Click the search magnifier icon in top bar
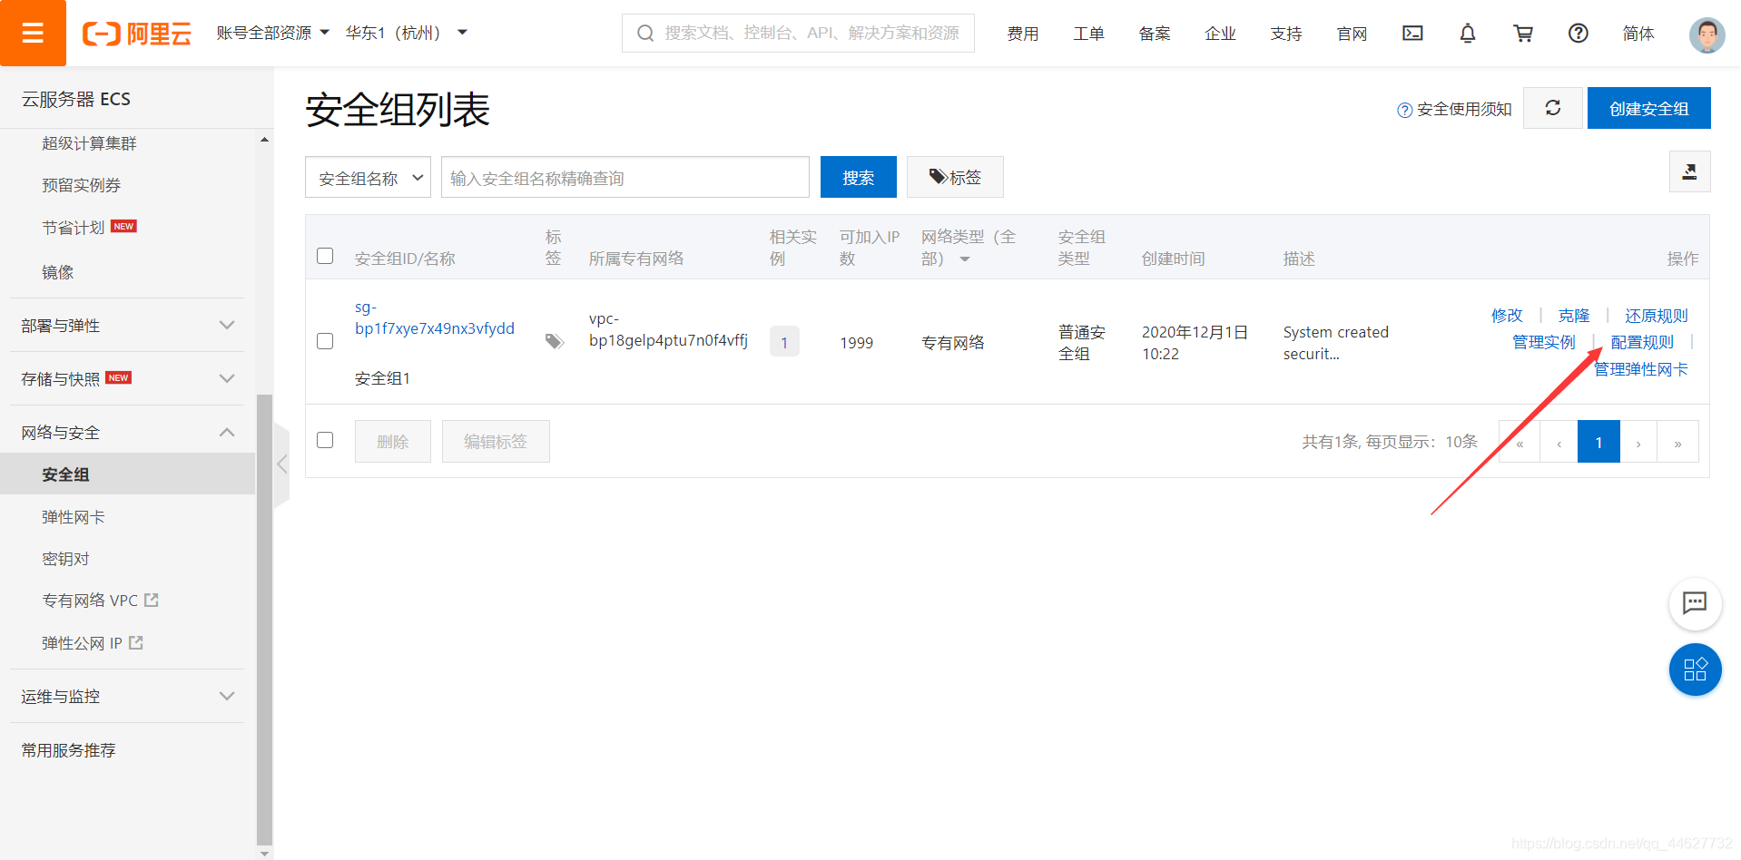This screenshot has height=860, width=1741. point(645,34)
